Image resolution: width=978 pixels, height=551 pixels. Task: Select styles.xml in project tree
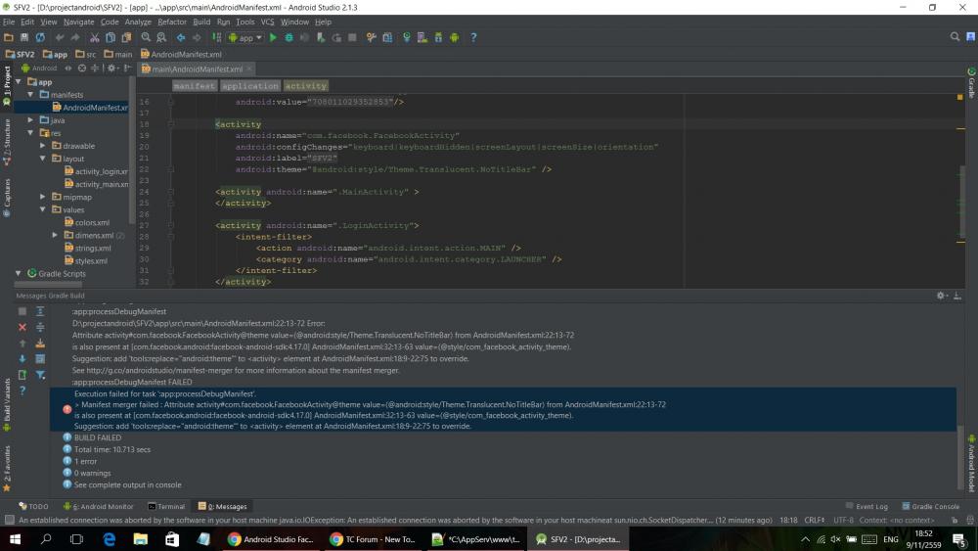(86, 261)
